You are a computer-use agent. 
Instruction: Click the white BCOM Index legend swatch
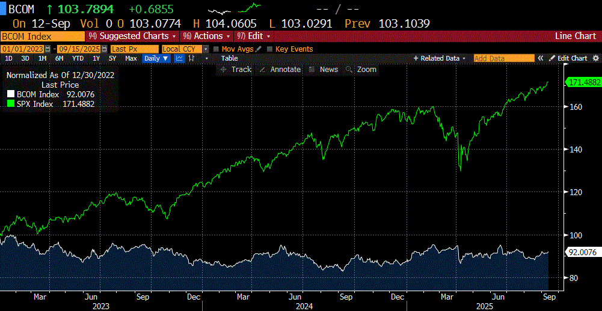tap(10, 95)
